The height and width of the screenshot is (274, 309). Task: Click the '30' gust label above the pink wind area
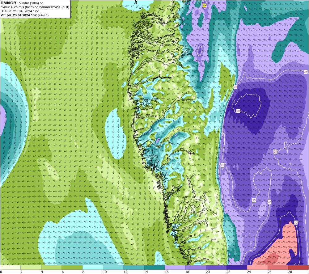click(296, 223)
